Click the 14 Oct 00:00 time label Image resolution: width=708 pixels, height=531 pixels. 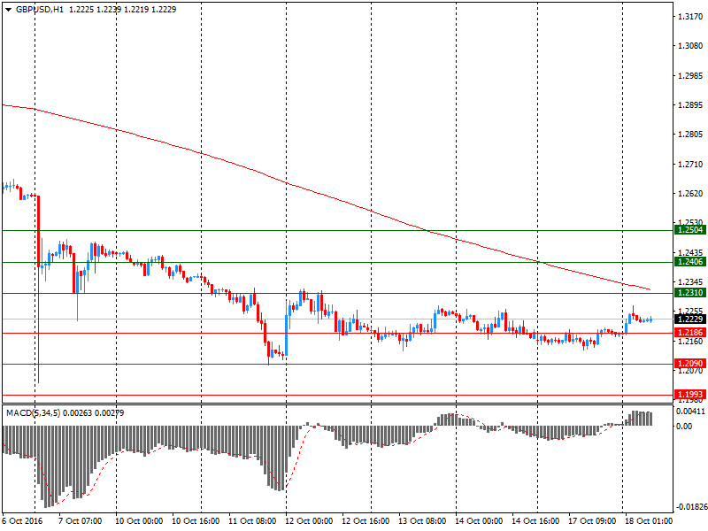tap(479, 521)
